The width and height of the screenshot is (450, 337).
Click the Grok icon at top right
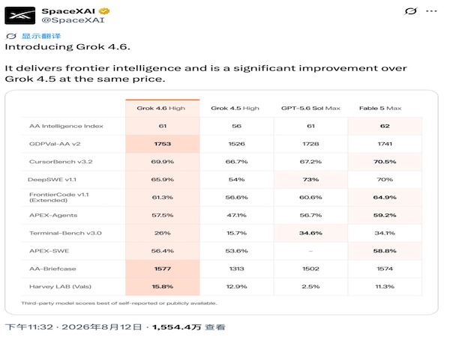pyautogui.click(x=410, y=11)
